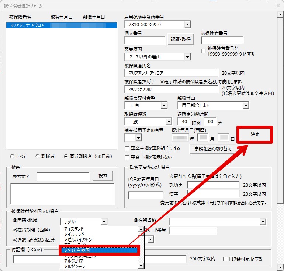The height and width of the screenshot is (271, 284).
Task: Click 週所定労働時間 hours field
Action: (x=184, y=121)
